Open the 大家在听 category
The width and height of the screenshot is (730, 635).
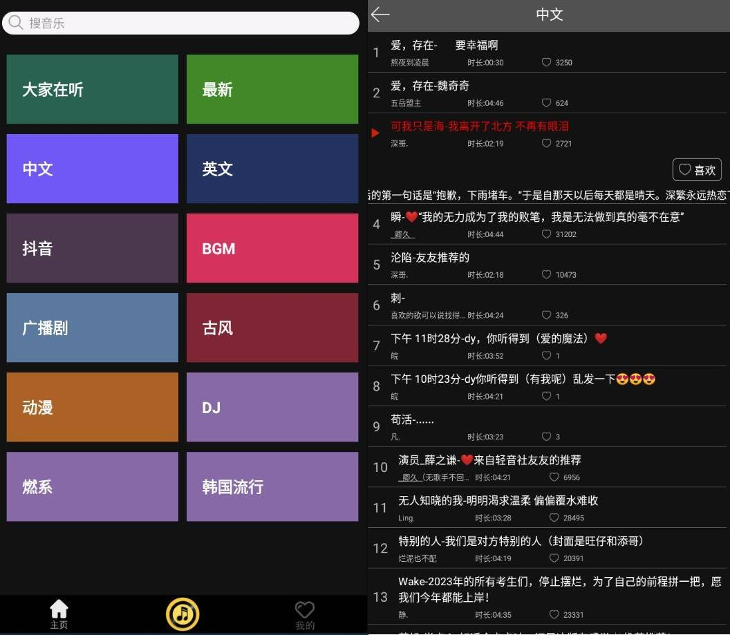coord(92,89)
